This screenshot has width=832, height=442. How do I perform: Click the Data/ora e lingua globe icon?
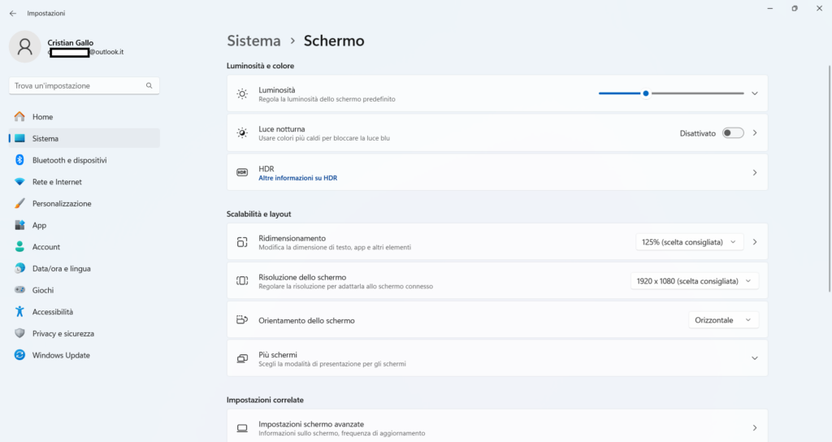pyautogui.click(x=19, y=268)
